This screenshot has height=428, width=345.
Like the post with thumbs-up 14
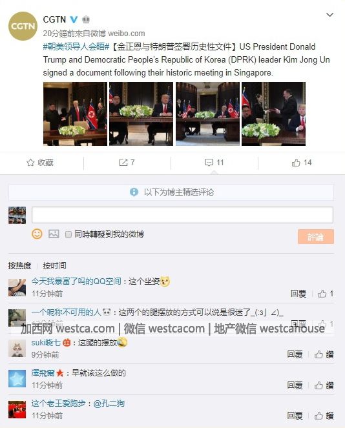point(296,163)
